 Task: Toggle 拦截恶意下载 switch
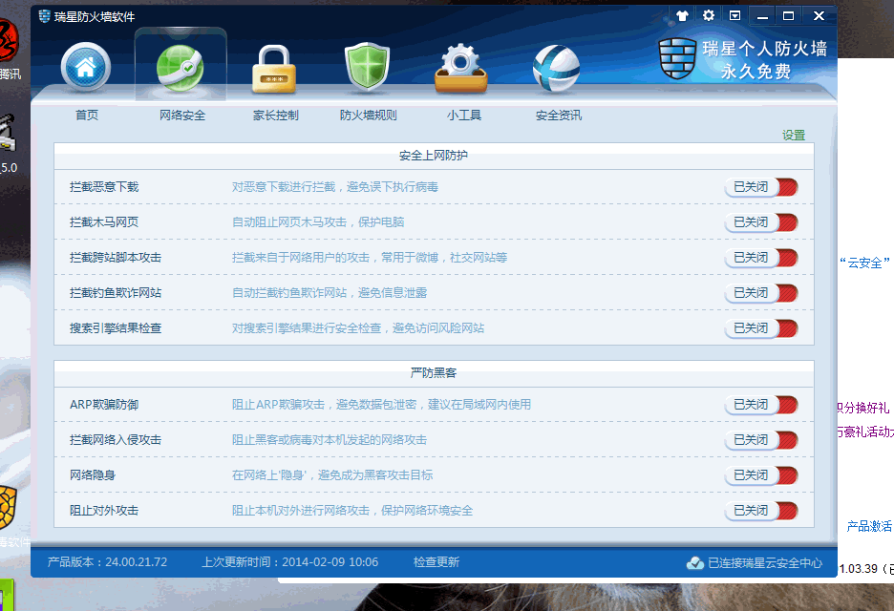coord(761,187)
